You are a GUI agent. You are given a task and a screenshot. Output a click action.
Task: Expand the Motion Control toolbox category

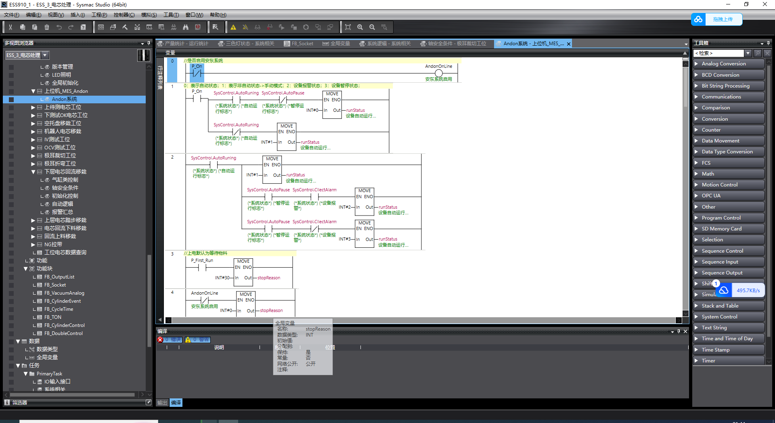(729, 185)
